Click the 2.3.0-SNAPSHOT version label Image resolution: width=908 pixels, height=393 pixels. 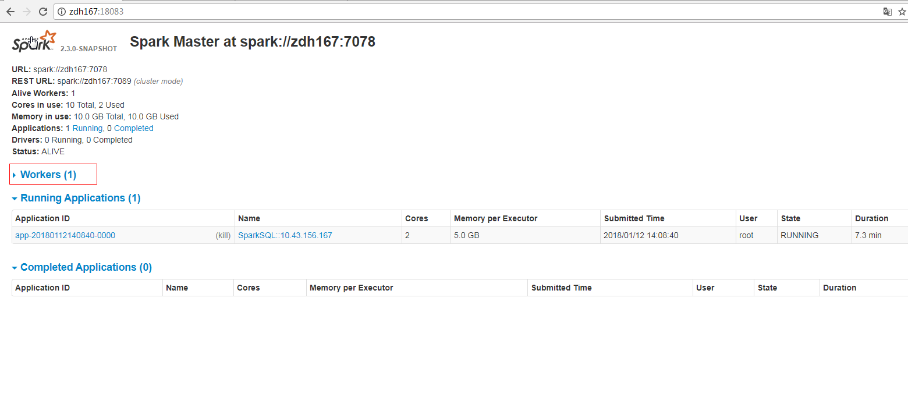point(88,49)
